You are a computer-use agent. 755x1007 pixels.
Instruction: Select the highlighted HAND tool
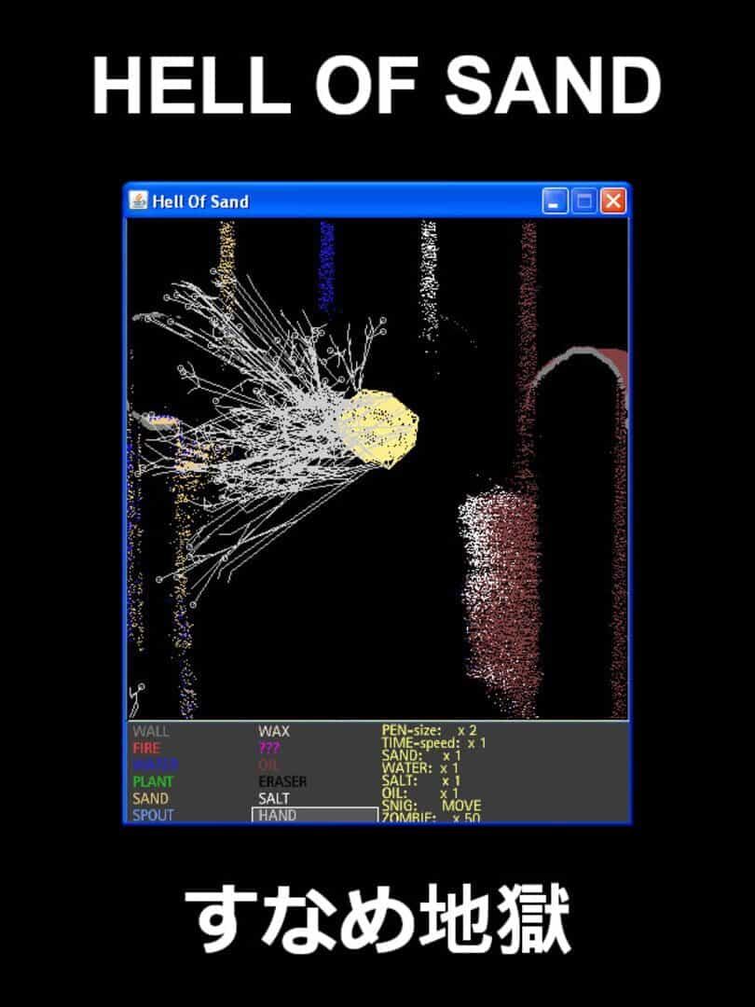click(315, 815)
